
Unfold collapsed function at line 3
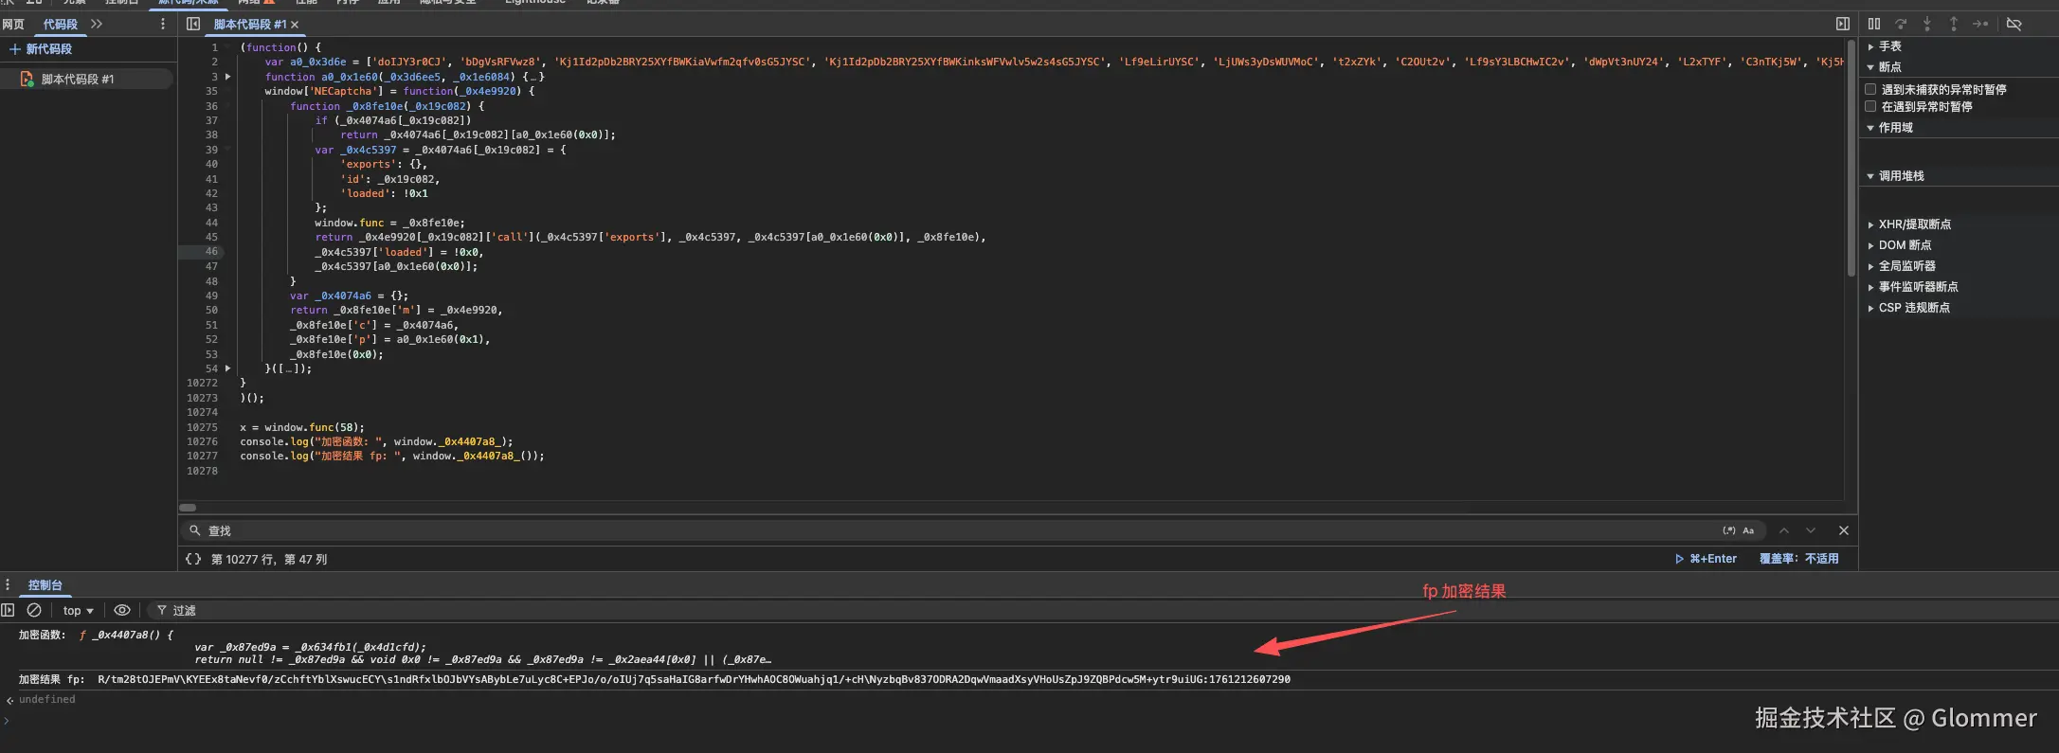pos(227,77)
